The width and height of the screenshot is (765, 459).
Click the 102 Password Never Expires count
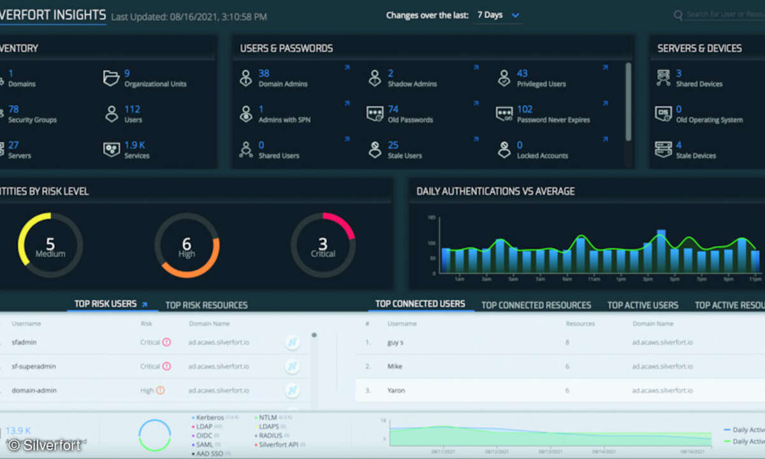525,109
